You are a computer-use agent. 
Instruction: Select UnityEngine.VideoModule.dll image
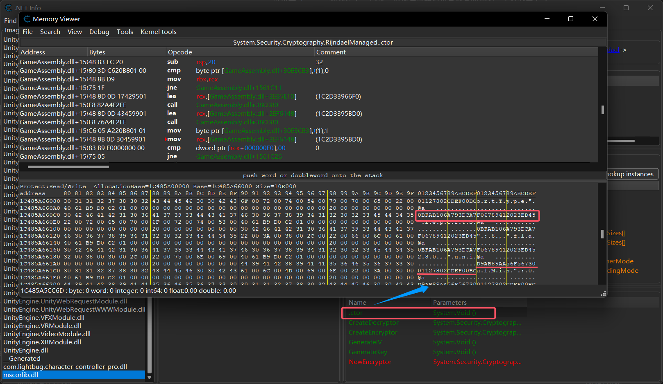(74, 334)
